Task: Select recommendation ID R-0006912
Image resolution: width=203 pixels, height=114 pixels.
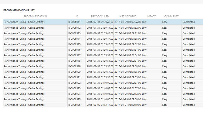Action: click(x=74, y=28)
